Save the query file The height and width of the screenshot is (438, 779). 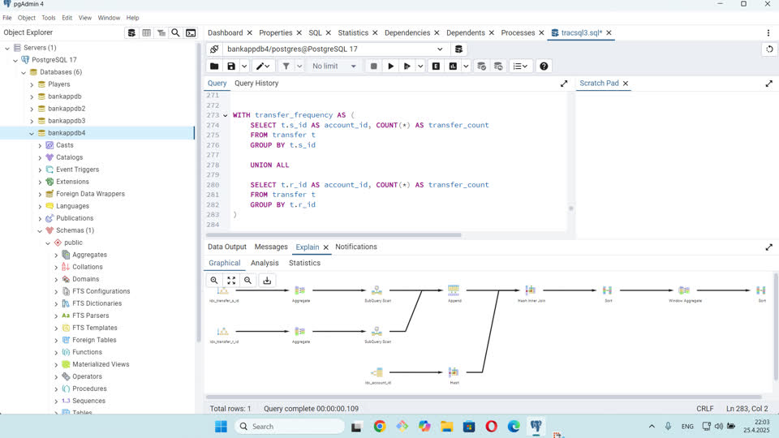pos(231,66)
